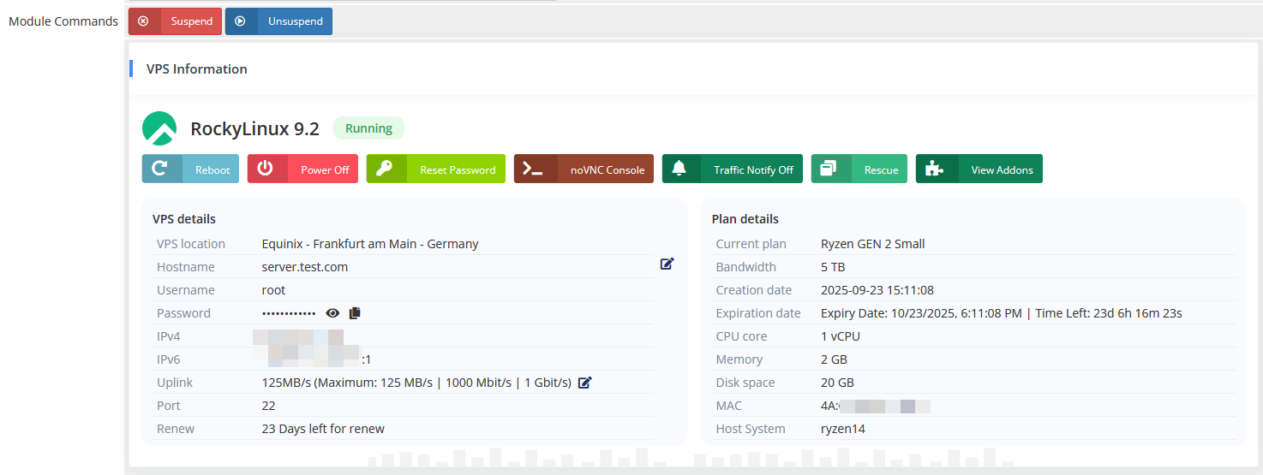The image size is (1263, 475).
Task: Click the View Addons button label
Action: 1002,169
